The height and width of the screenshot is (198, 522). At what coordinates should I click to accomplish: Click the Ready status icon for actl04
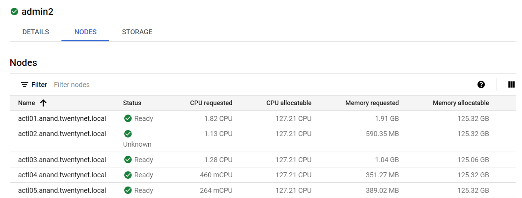pyautogui.click(x=128, y=175)
